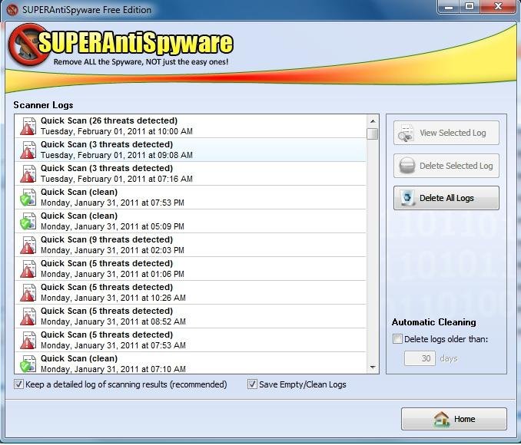The image size is (521, 445).
Task: Click the green shield icon of the 05:09 PM log
Action: point(28,221)
